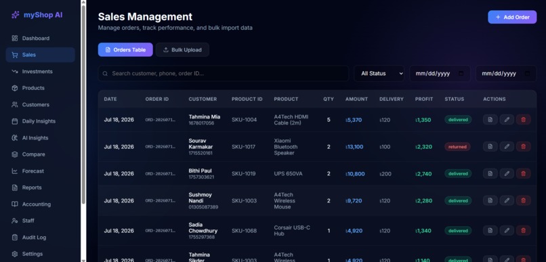Image resolution: width=546 pixels, height=262 pixels.
Task: Click the CUSTOMER column header
Action: tap(203, 99)
